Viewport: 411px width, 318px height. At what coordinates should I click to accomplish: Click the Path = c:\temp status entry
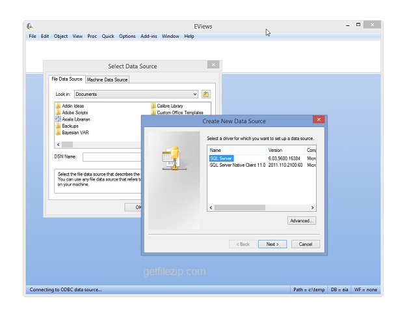coord(309,289)
